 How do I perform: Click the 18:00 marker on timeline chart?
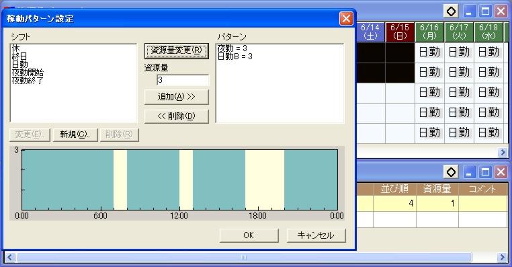pyautogui.click(x=257, y=216)
